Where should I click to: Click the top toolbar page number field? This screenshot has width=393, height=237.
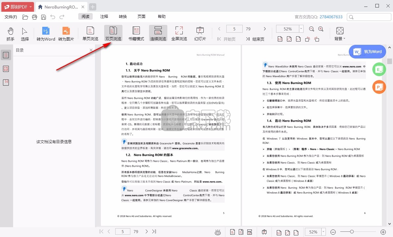pos(234,29)
